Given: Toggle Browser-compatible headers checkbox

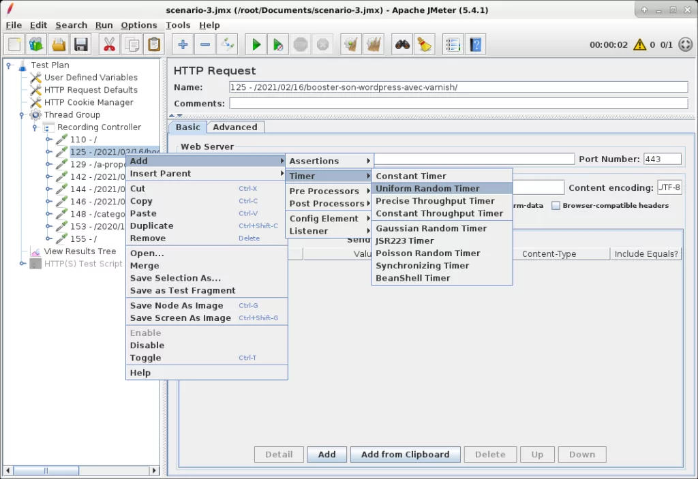Looking at the screenshot, I should (x=556, y=206).
